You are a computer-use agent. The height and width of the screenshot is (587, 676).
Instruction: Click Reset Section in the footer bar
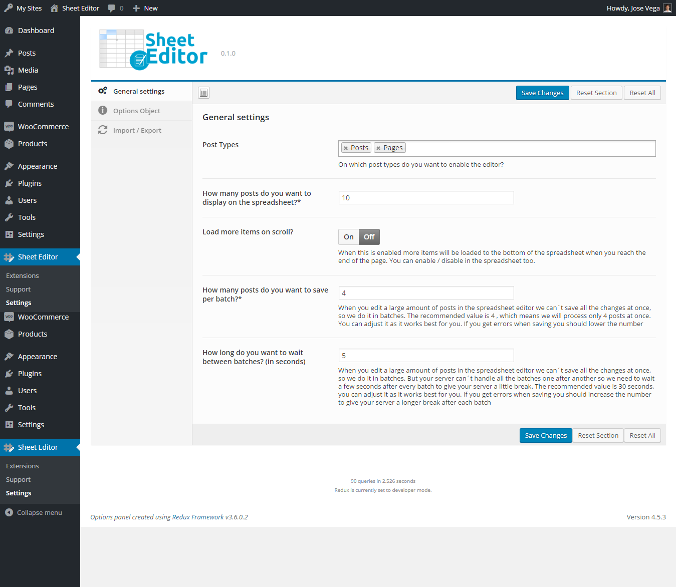click(598, 435)
